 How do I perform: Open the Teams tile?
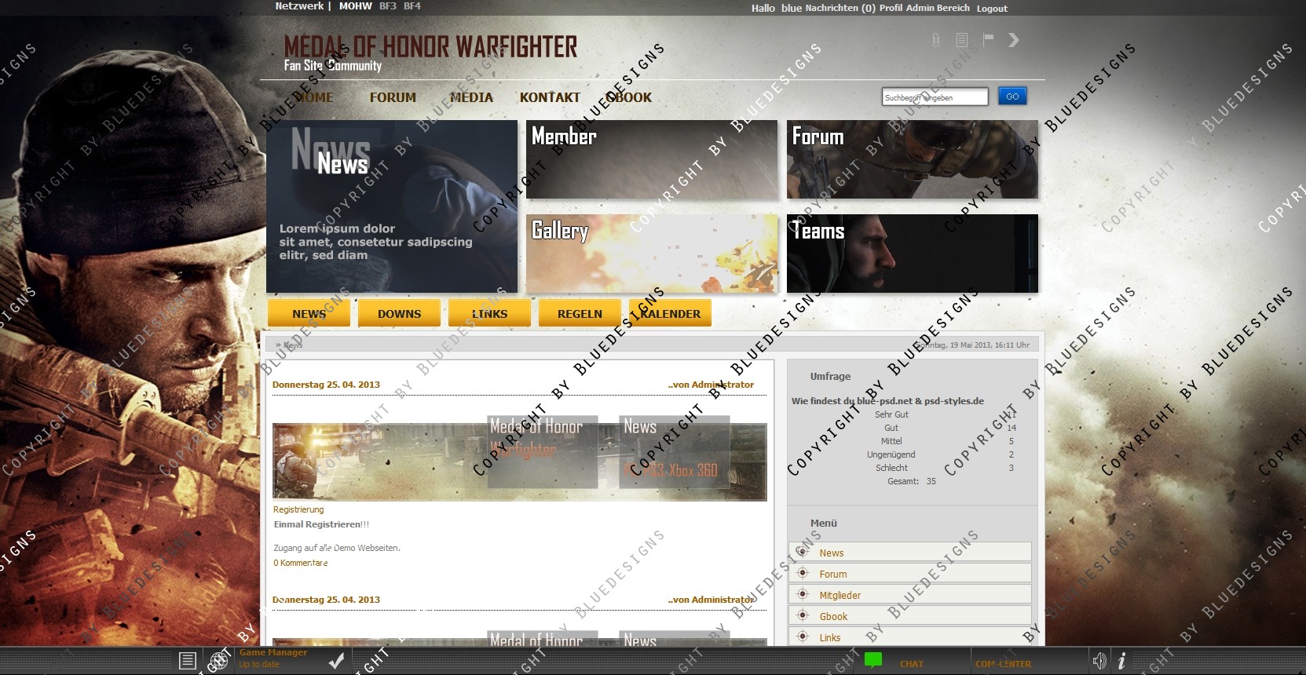click(x=913, y=254)
